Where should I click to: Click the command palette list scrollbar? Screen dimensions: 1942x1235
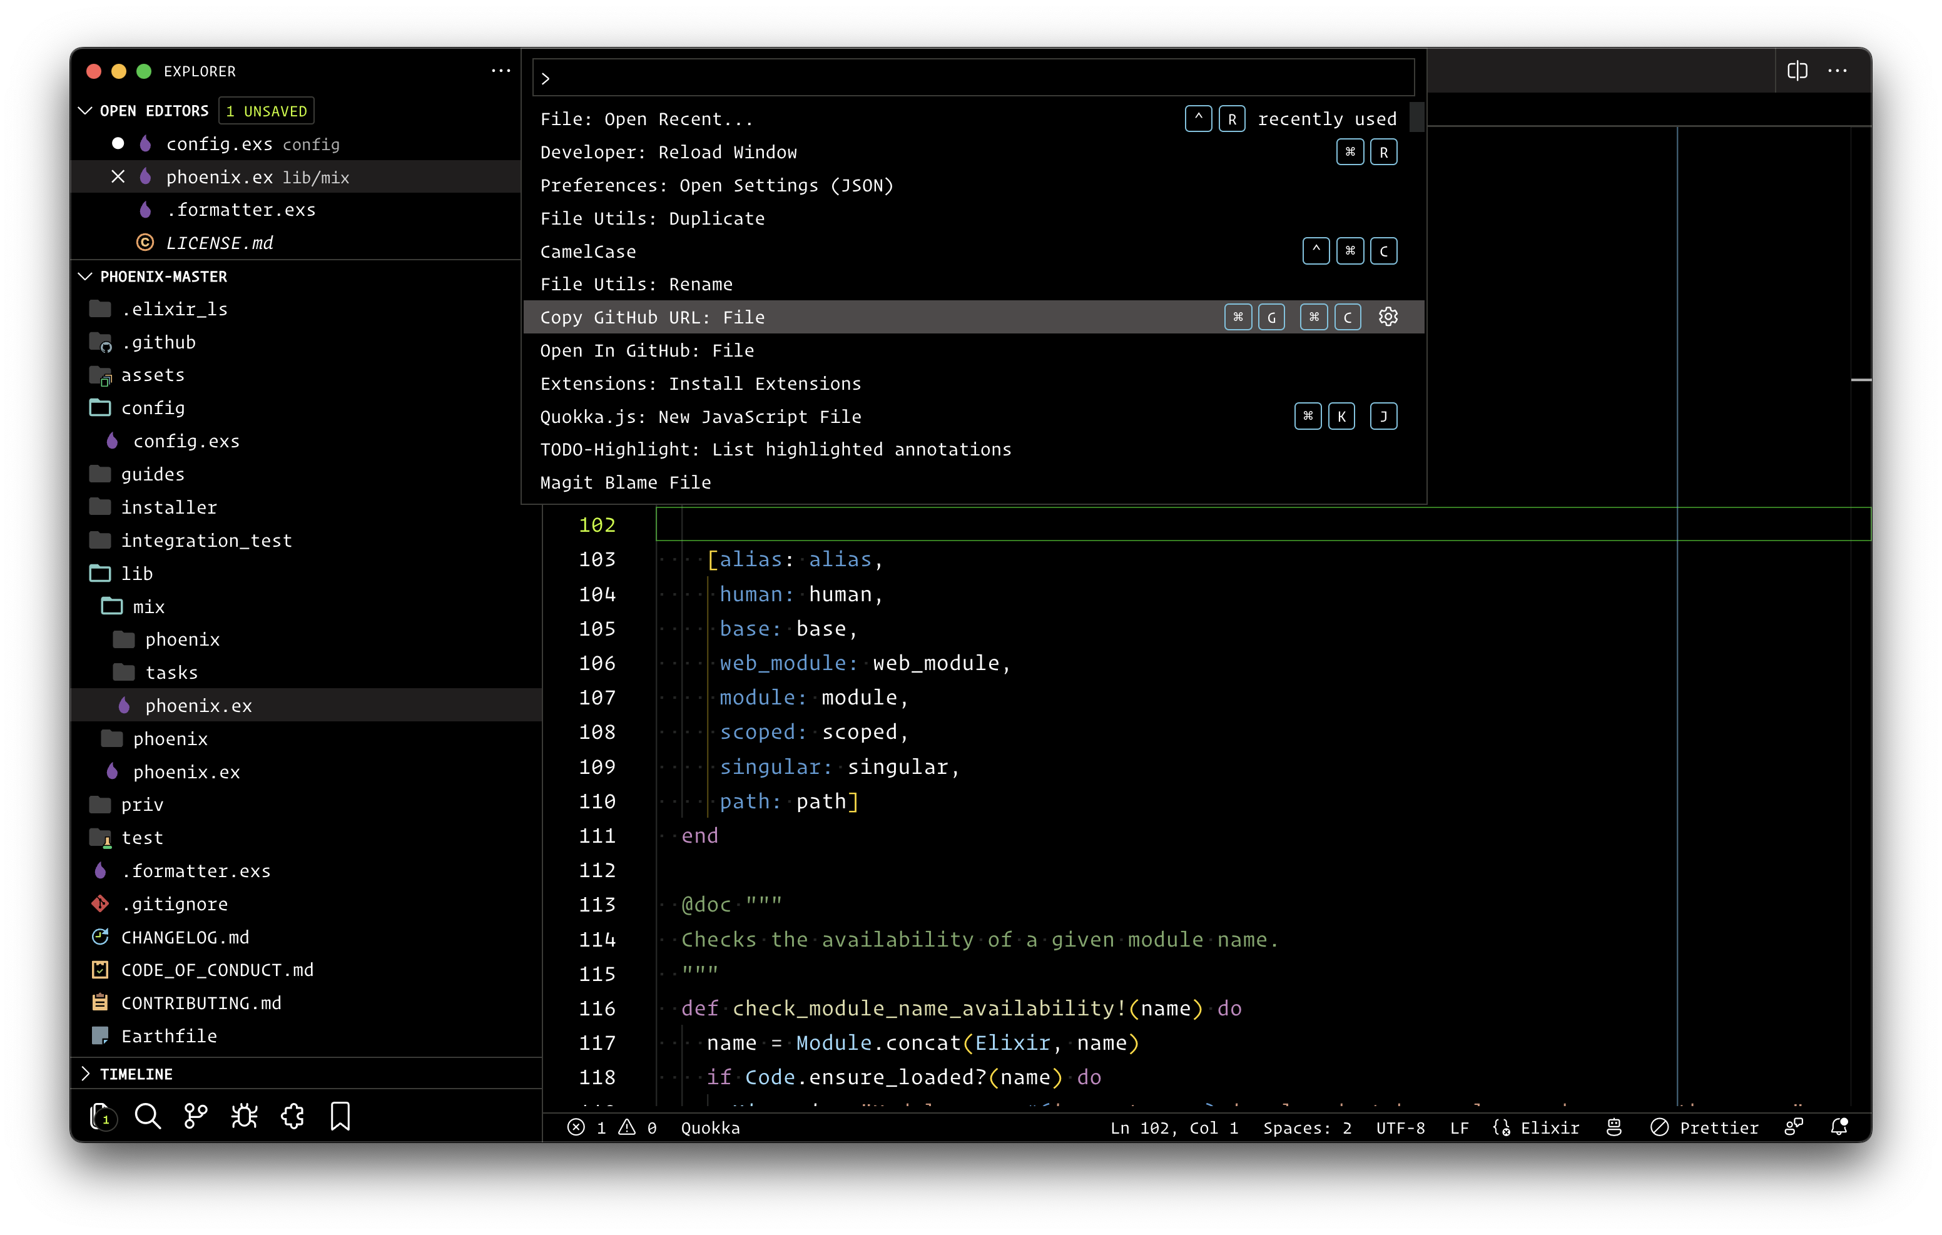tap(1417, 118)
